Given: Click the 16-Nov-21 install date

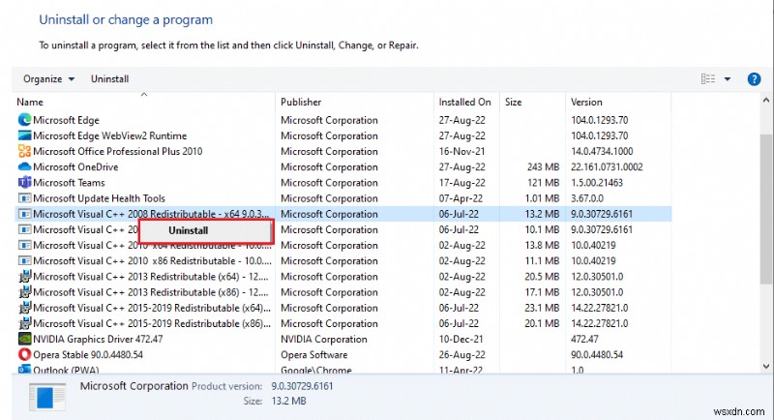Looking at the screenshot, I should tap(461, 151).
